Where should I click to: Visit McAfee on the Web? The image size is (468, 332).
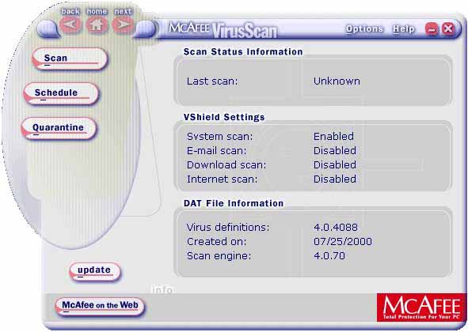click(100, 306)
